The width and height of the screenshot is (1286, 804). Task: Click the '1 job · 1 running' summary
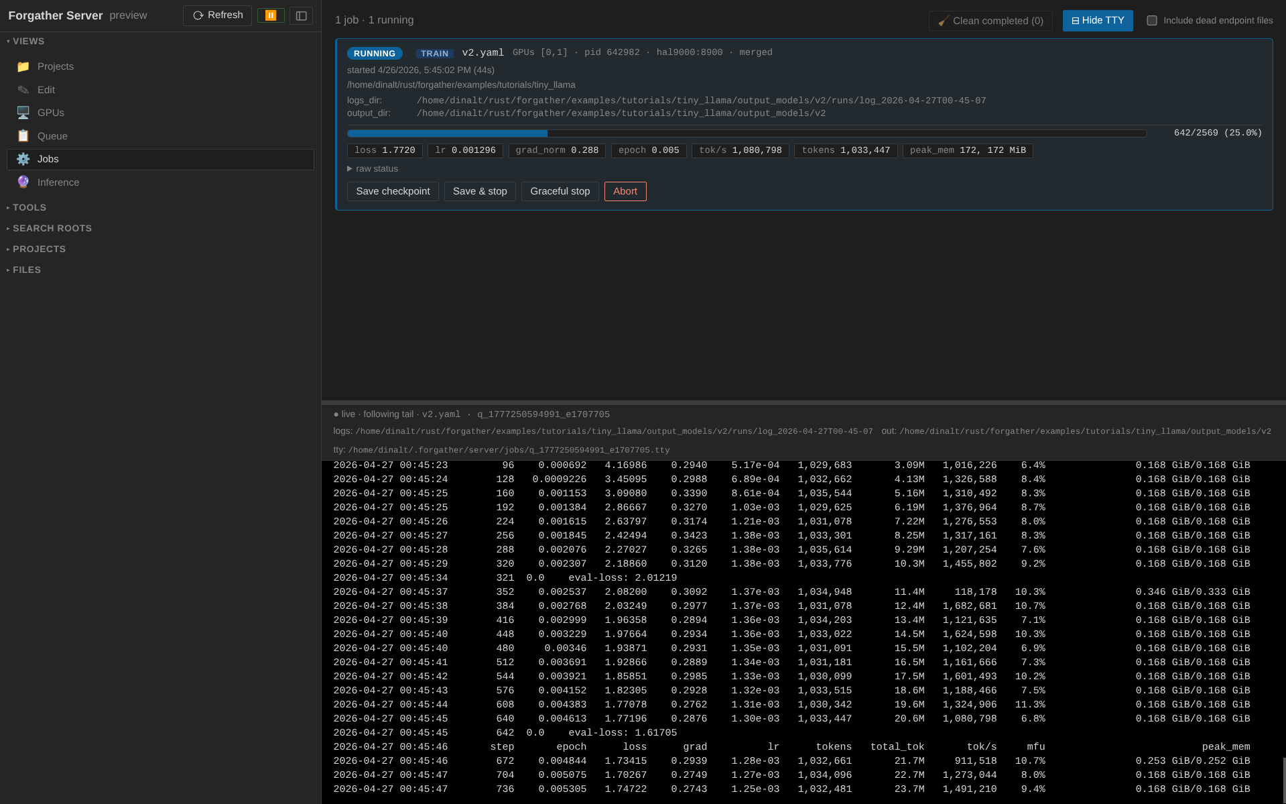point(374,21)
